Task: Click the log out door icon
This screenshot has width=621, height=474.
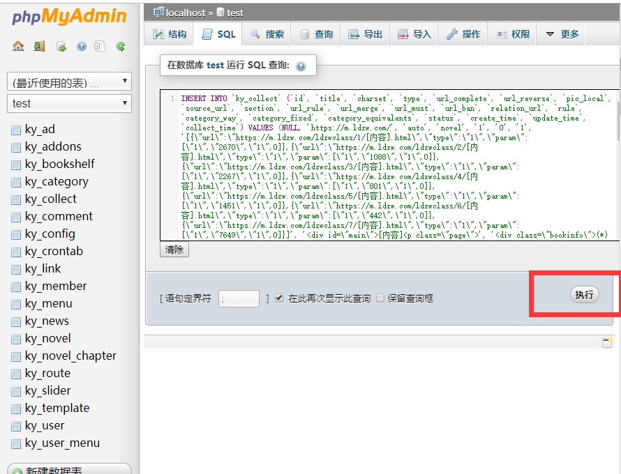Action: point(39,46)
